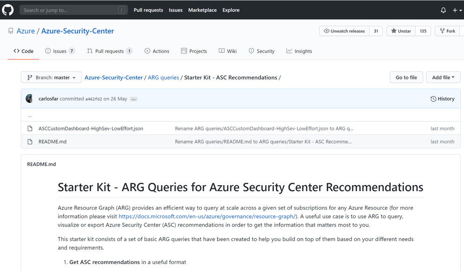Go up to the parent directory (..)
The height and width of the screenshot is (271, 464).
pos(30,115)
